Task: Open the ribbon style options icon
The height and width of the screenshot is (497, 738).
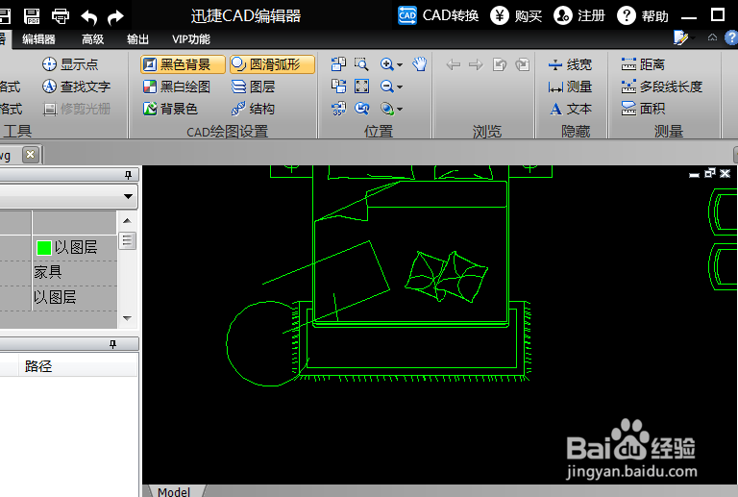Action: (681, 37)
